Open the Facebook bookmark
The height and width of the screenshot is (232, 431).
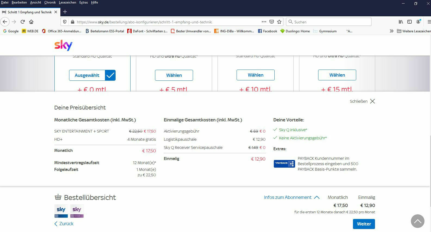coord(268,31)
